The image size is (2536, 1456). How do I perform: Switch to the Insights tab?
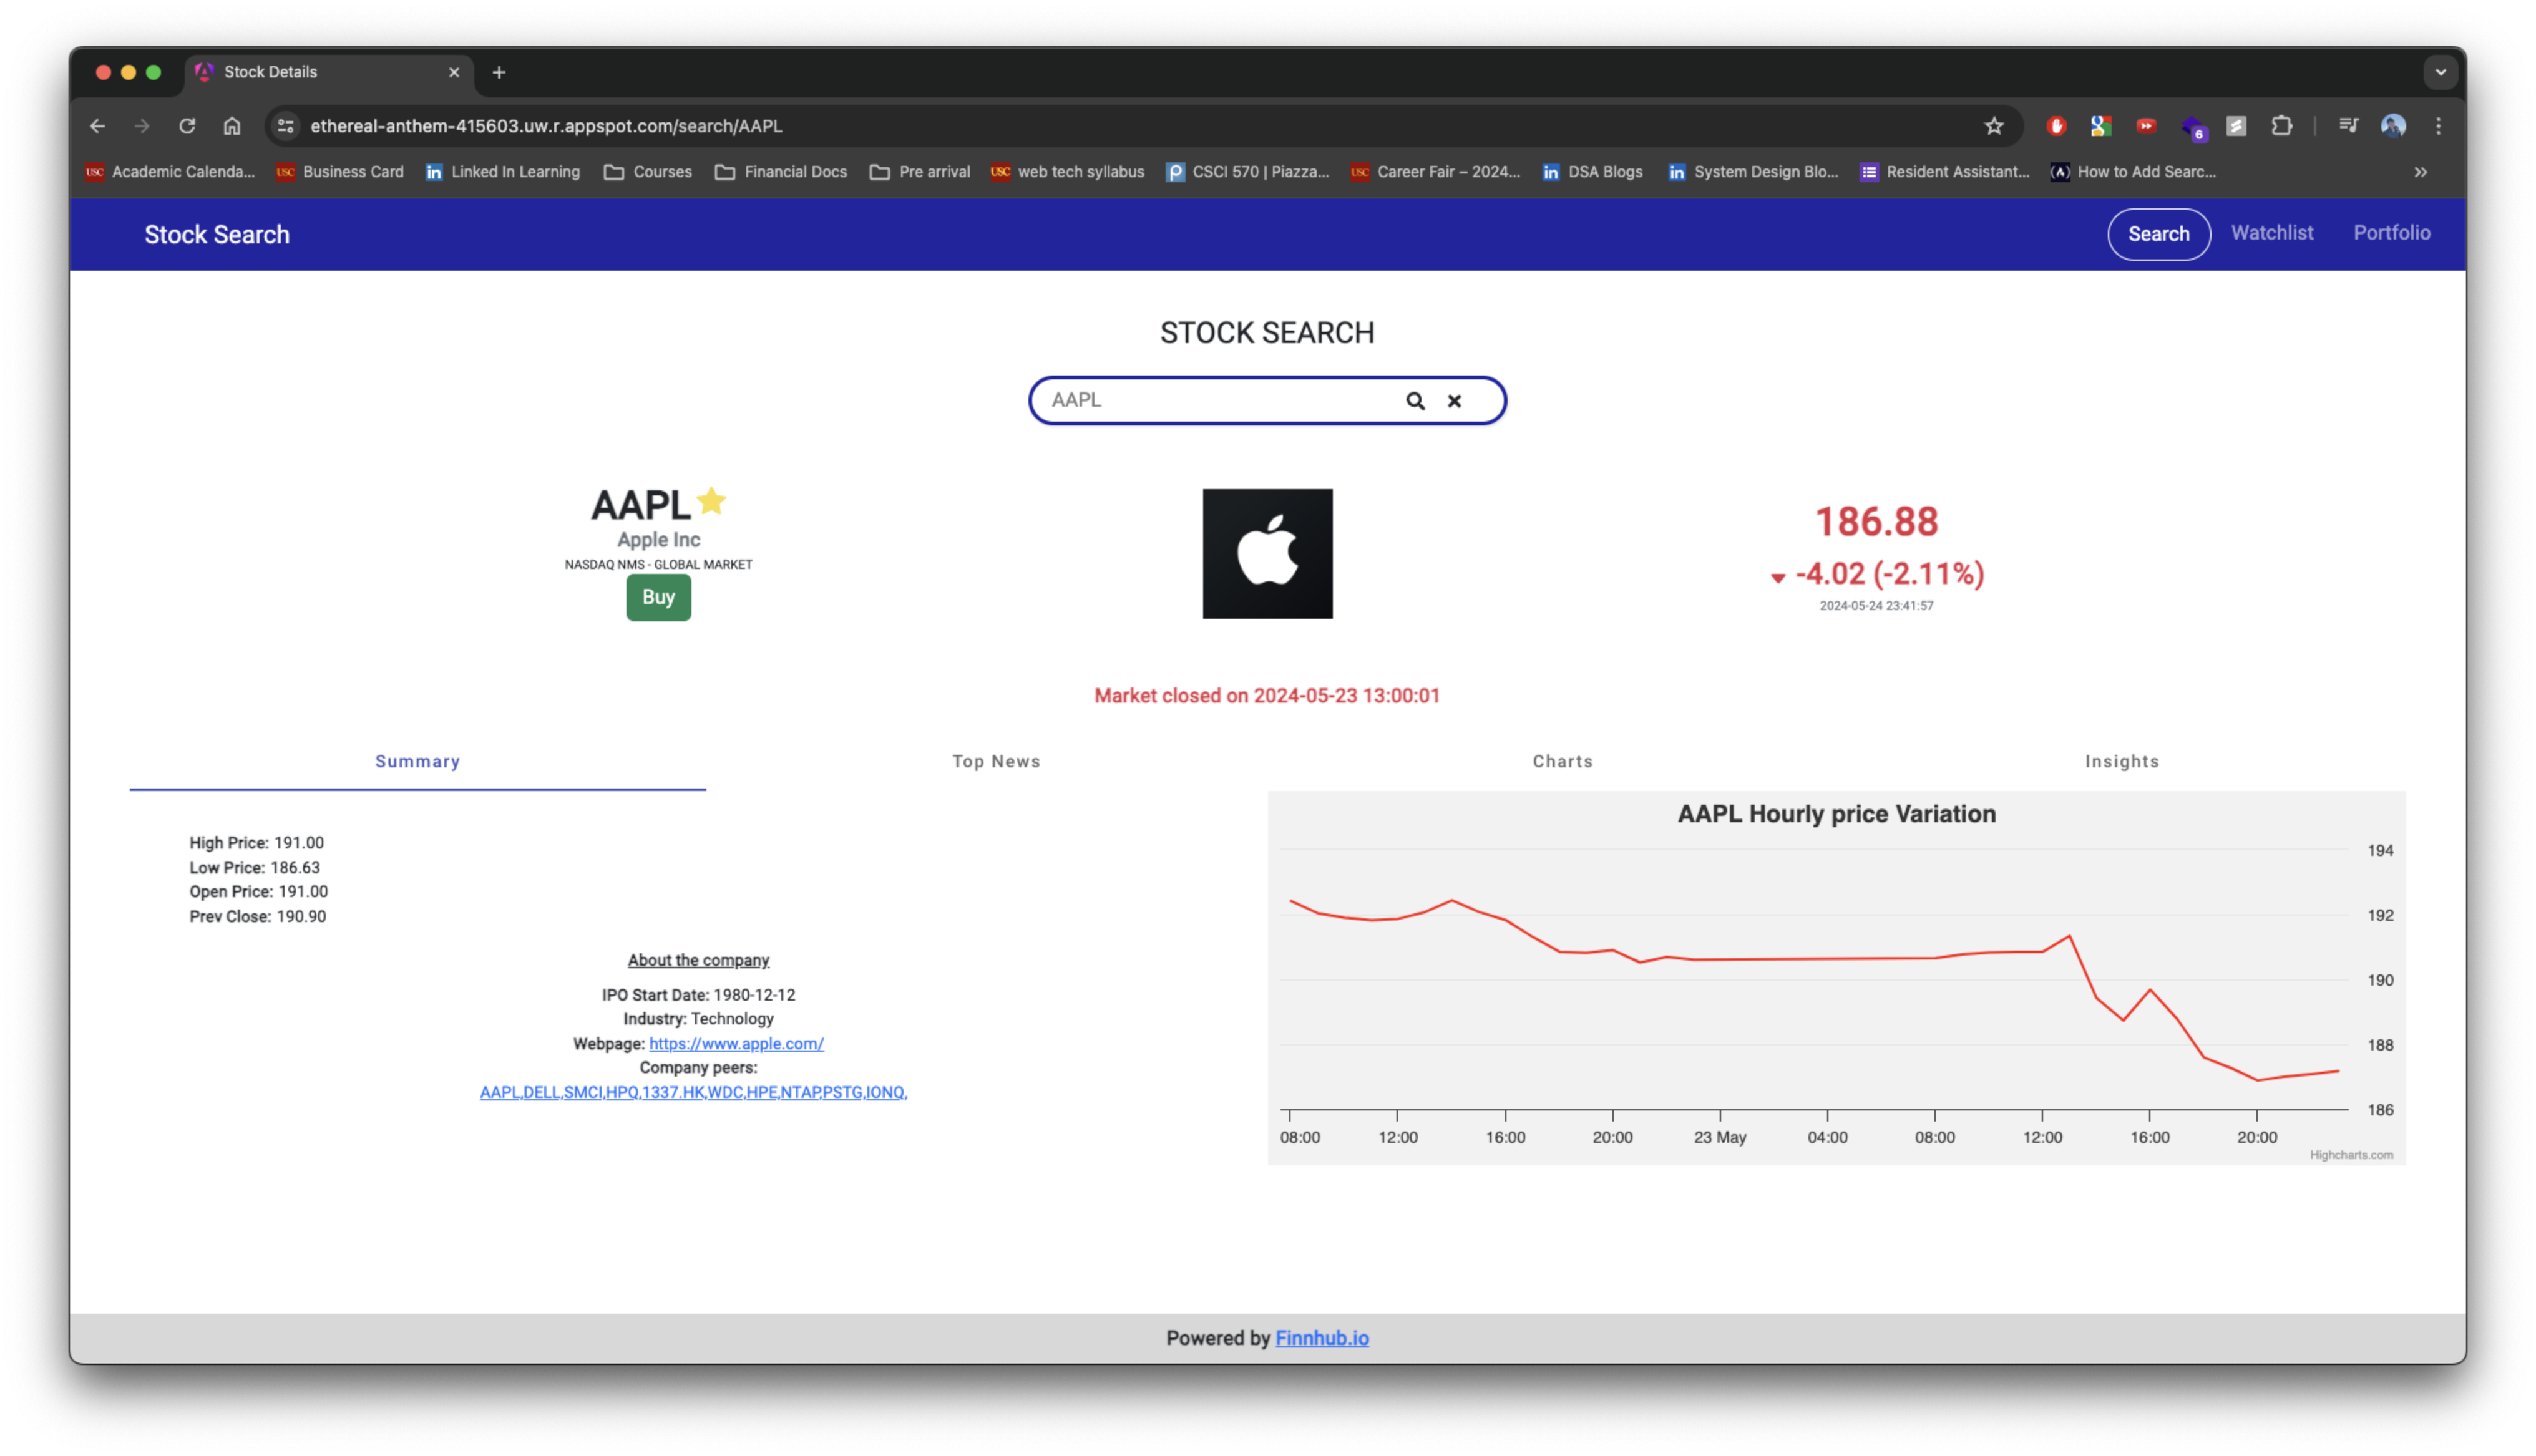click(2121, 761)
